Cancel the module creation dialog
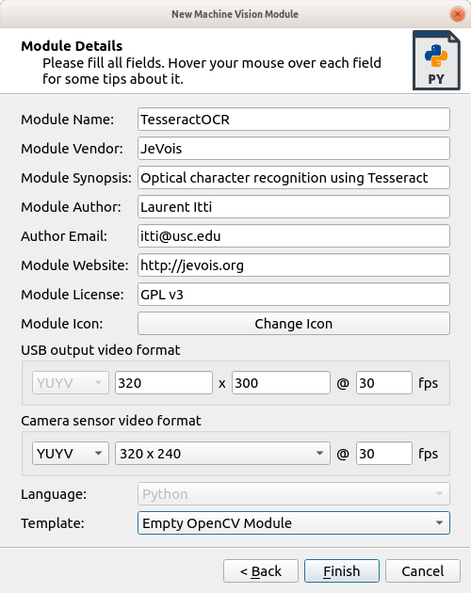Screen dimensions: 471x593 pyautogui.click(x=423, y=571)
